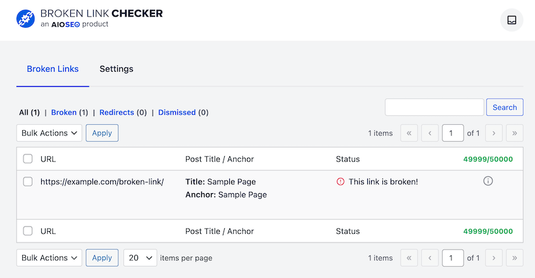Filter the list by Redirects
535x278 pixels.
(x=116, y=112)
